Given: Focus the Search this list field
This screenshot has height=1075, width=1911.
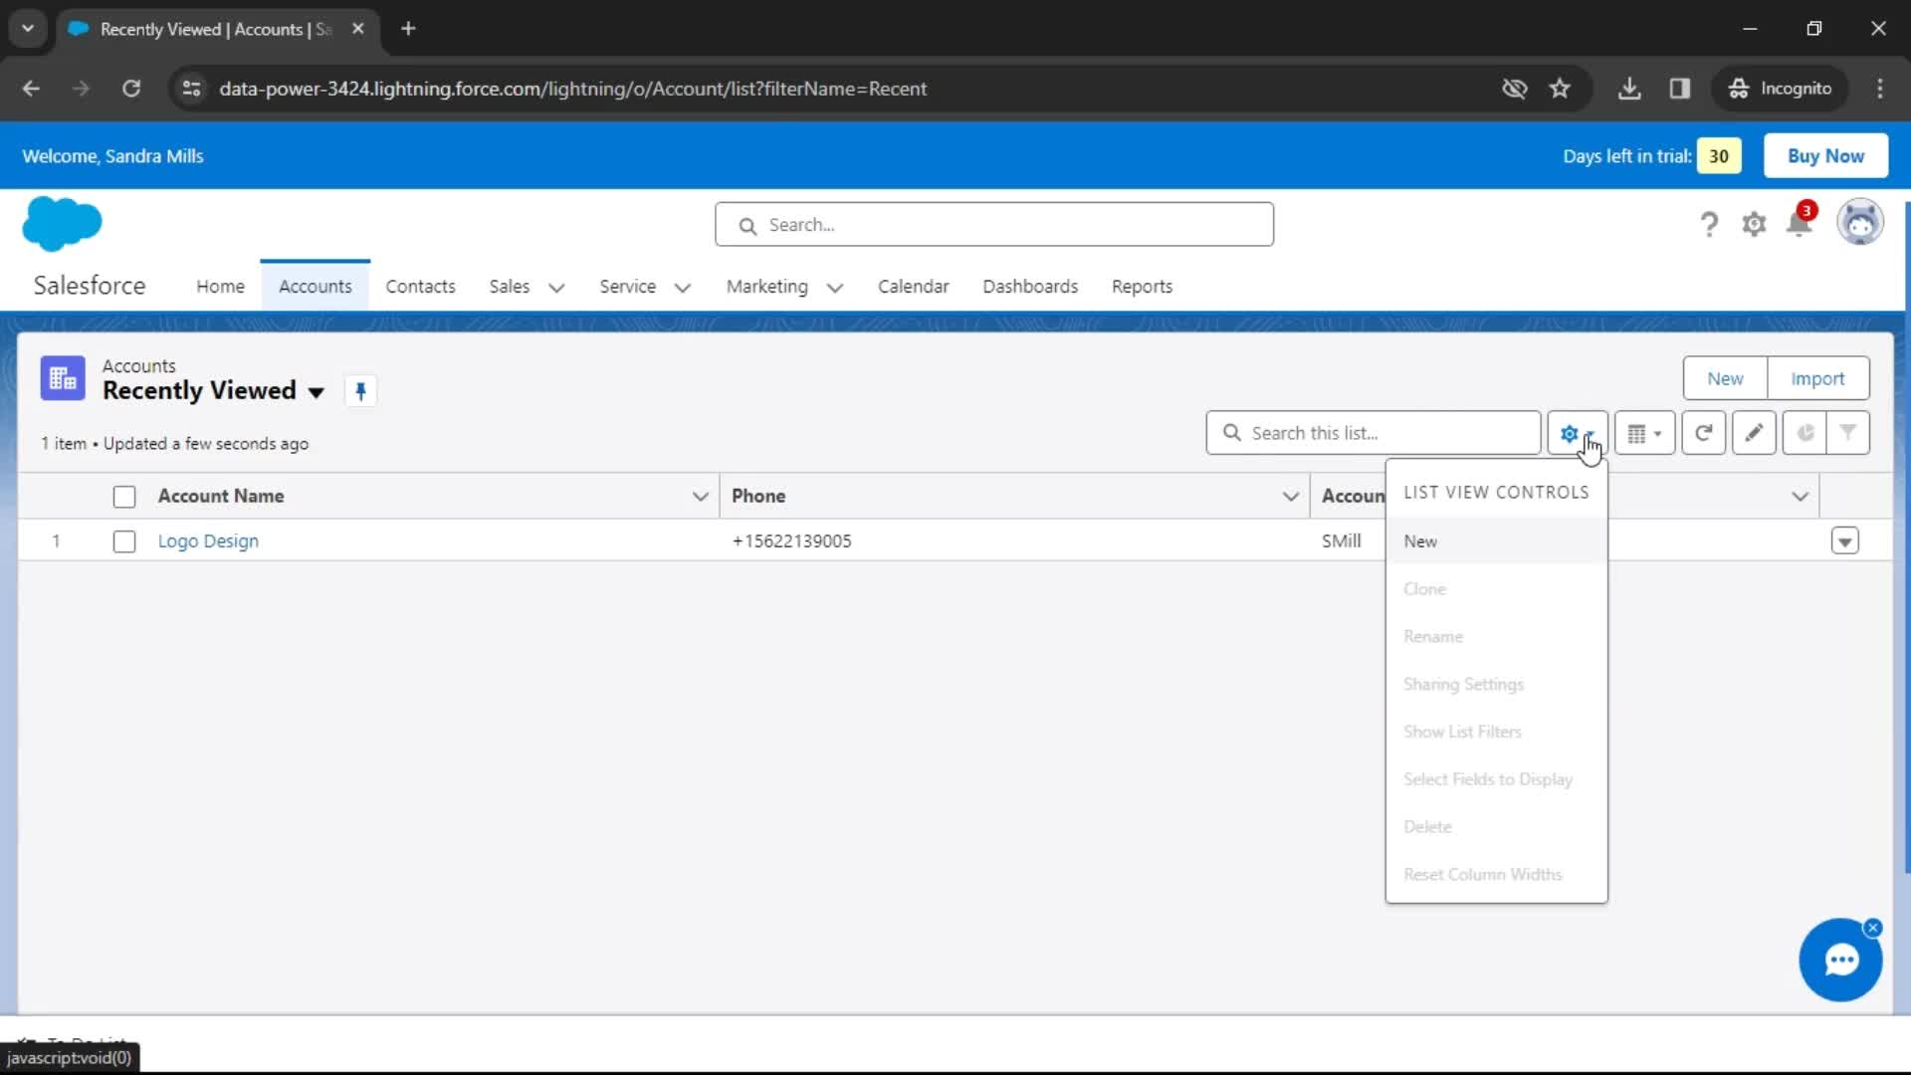Looking at the screenshot, I should [x=1374, y=433].
